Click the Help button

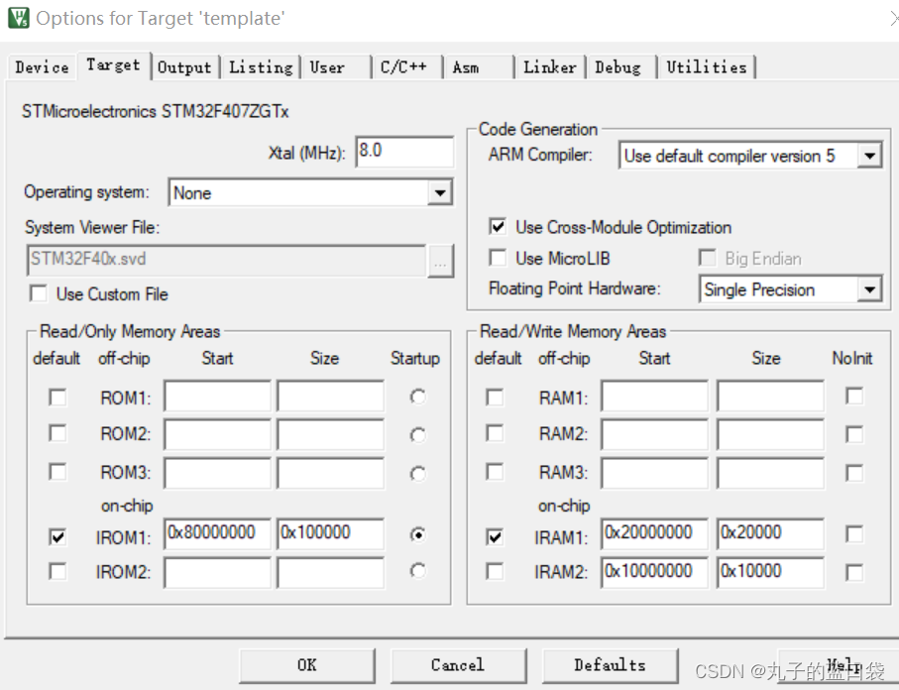(839, 665)
